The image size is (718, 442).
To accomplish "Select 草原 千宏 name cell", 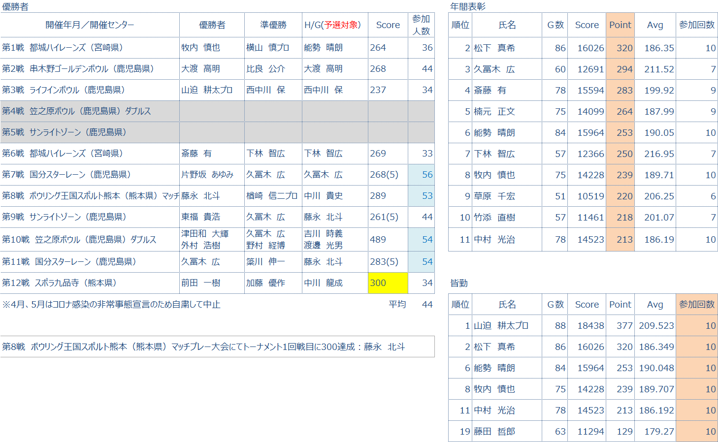I will 507,196.
